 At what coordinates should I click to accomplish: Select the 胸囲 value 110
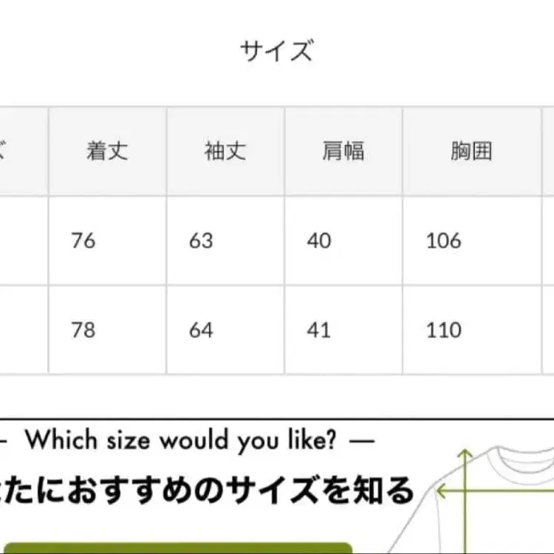443,329
